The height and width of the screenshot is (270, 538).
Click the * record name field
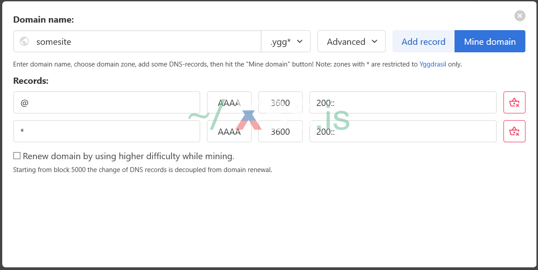click(x=107, y=131)
